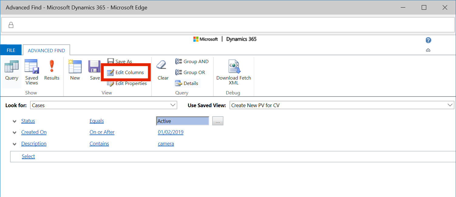Apply Group OR to rows

[190, 72]
